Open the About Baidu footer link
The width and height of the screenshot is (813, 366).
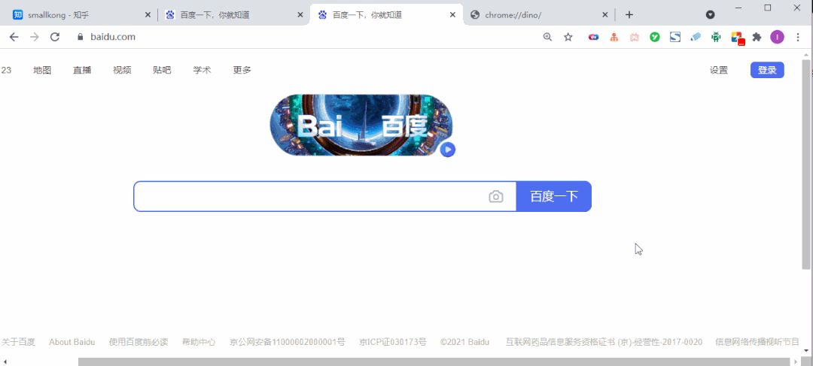72,342
